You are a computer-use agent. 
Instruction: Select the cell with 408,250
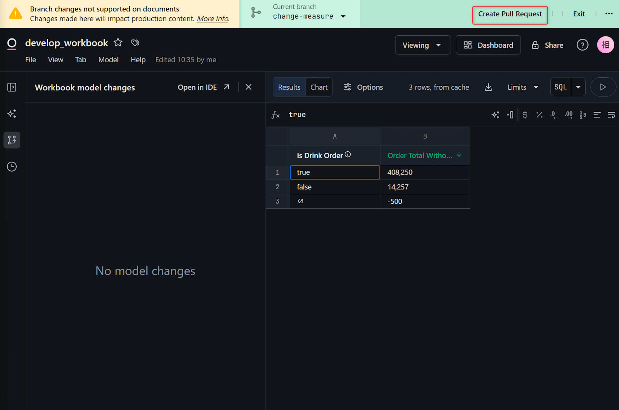pos(425,172)
